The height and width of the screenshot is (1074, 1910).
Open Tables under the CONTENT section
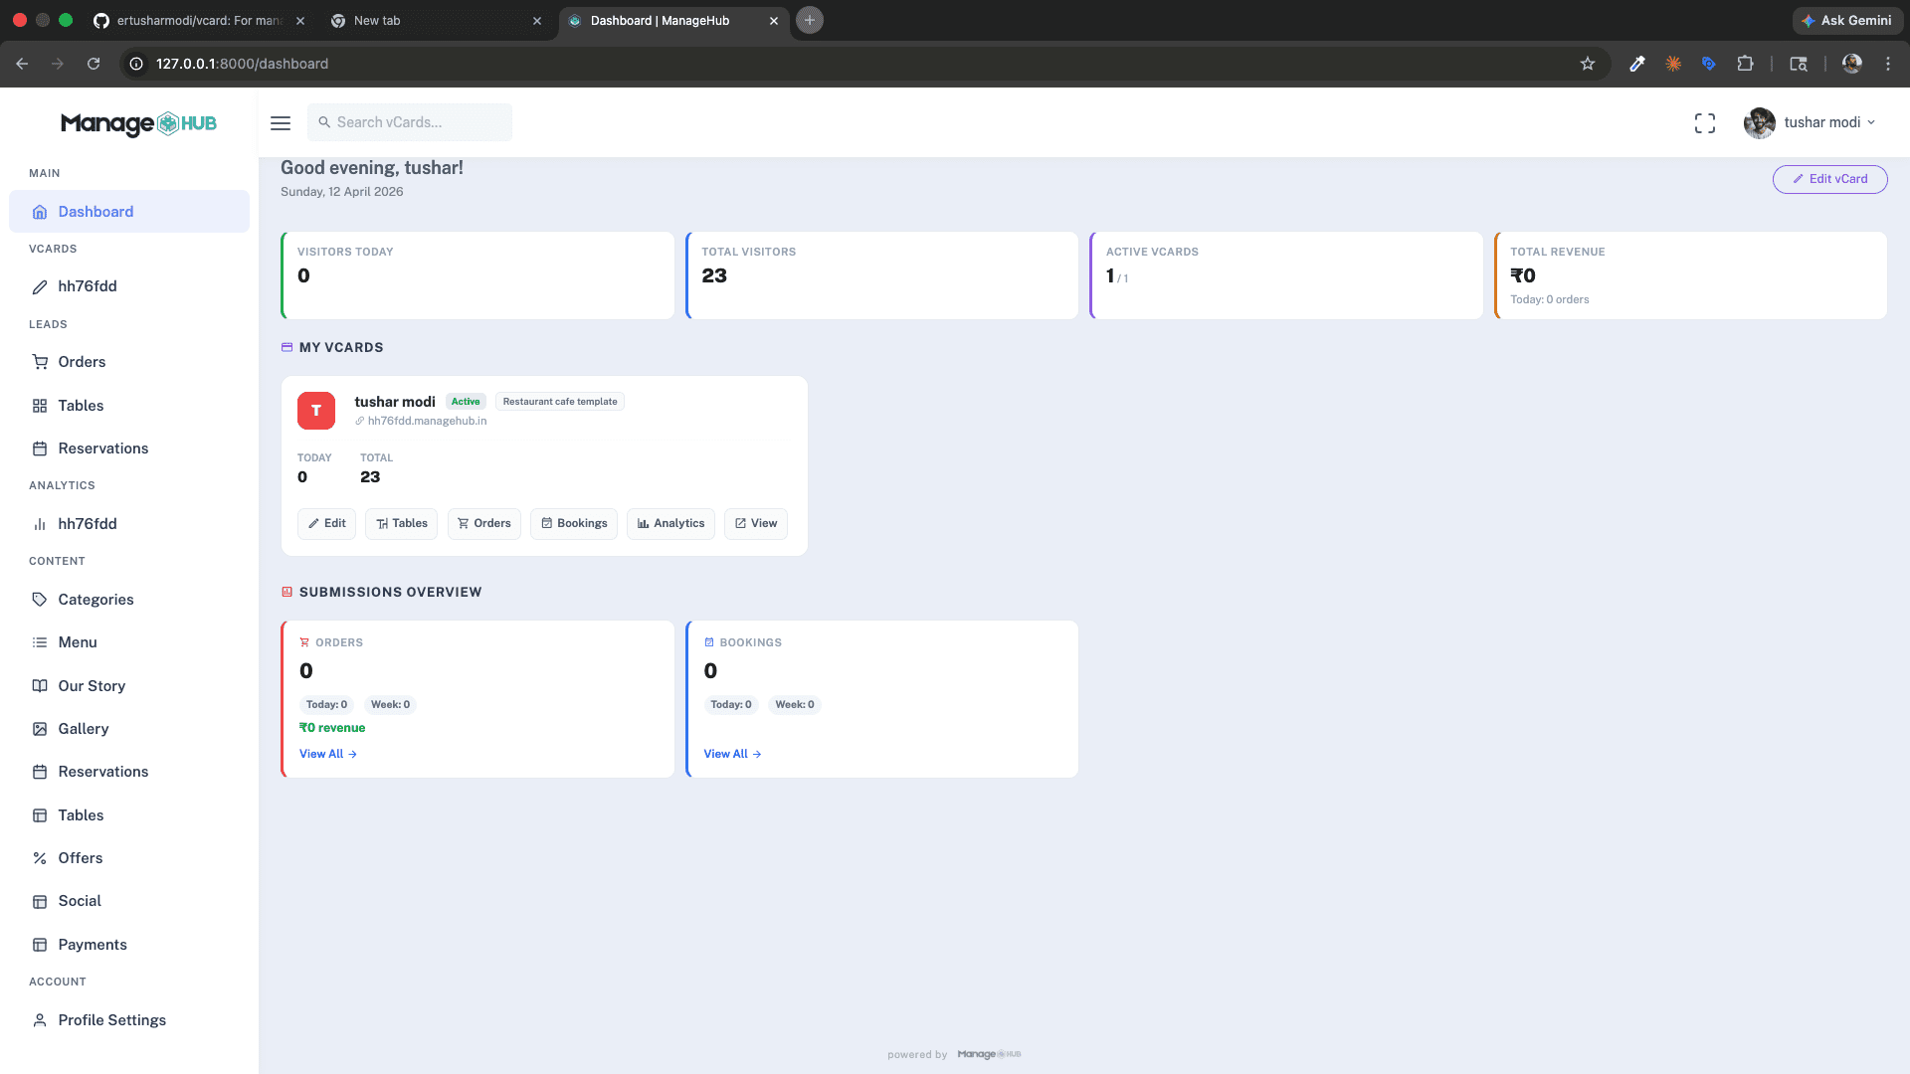click(129, 815)
